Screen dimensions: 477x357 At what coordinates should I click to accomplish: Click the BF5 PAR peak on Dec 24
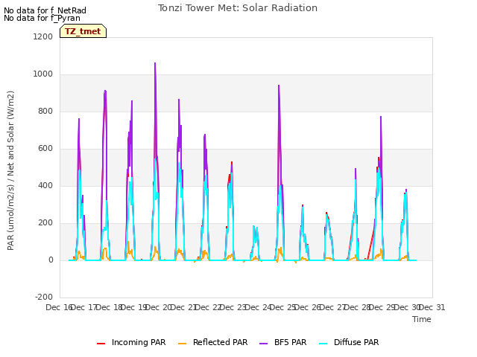tap(279, 86)
